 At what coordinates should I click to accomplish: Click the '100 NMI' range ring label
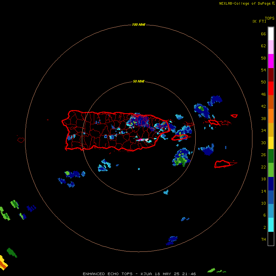pos(139,25)
